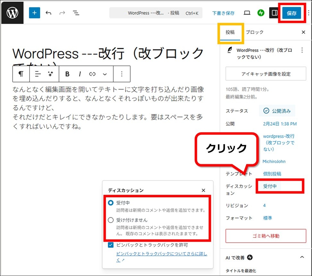Apply bold formatting to text
The width and height of the screenshot is (312, 276).
pyautogui.click(x=67, y=74)
